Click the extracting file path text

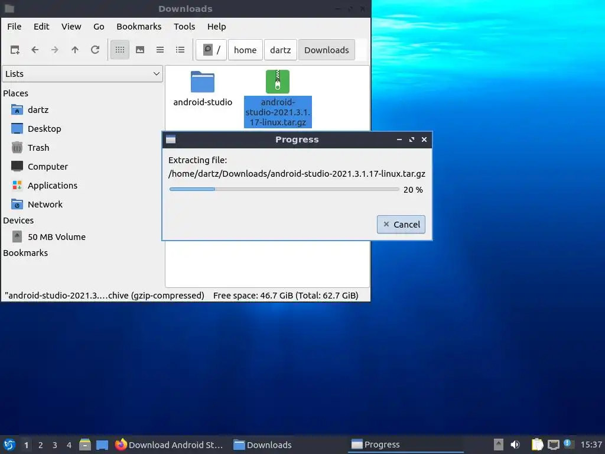297,174
